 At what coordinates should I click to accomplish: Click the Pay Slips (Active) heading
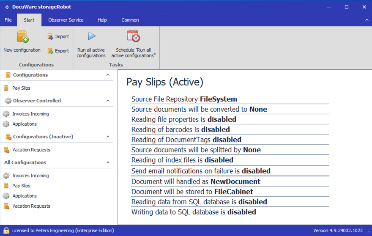pos(165,82)
